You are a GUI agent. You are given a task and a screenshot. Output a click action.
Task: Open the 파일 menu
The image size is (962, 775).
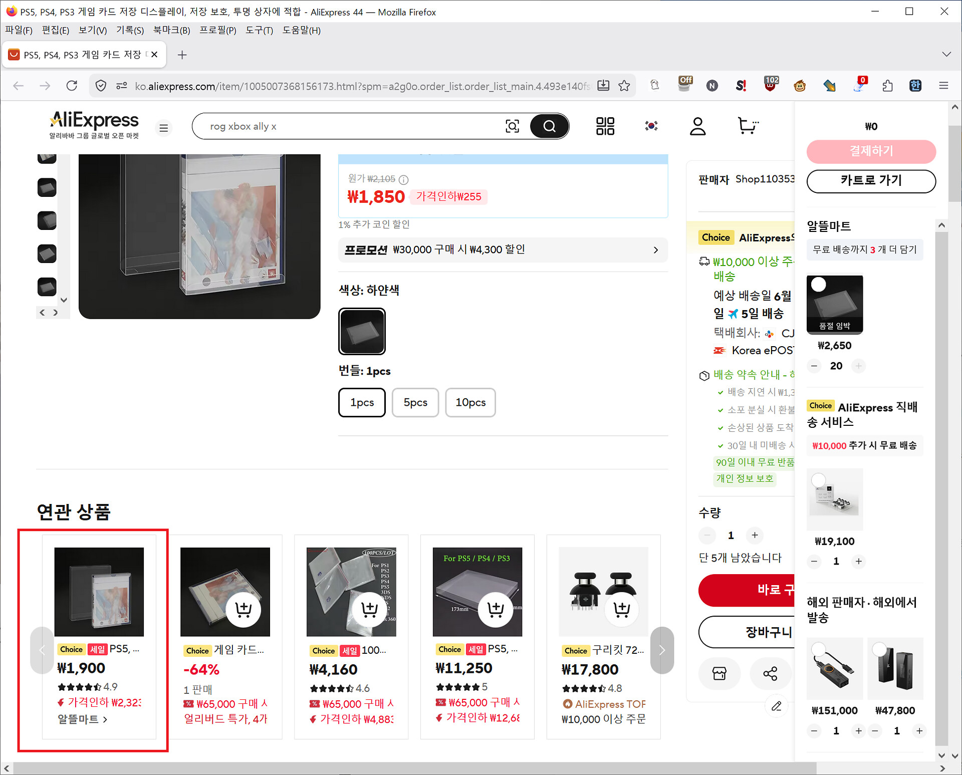[19, 30]
